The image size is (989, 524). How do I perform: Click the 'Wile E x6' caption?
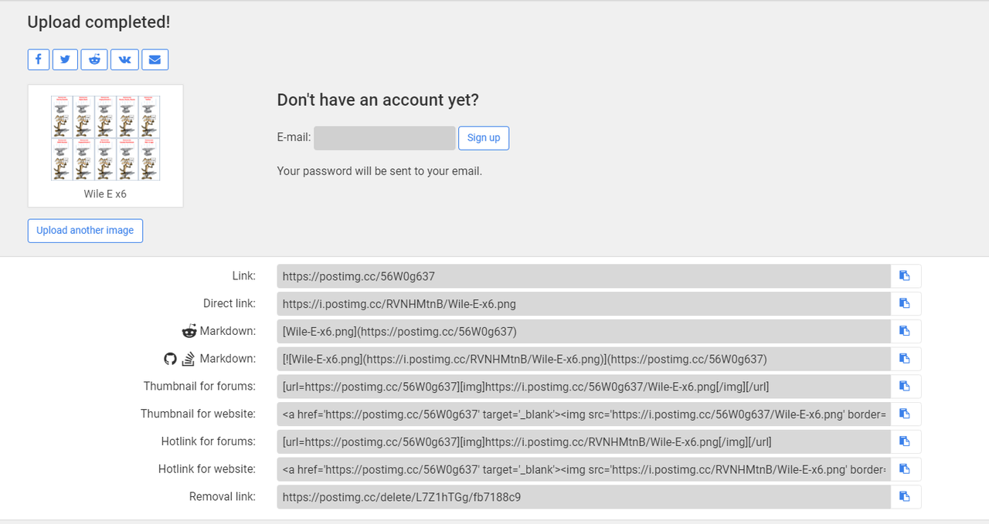105,194
